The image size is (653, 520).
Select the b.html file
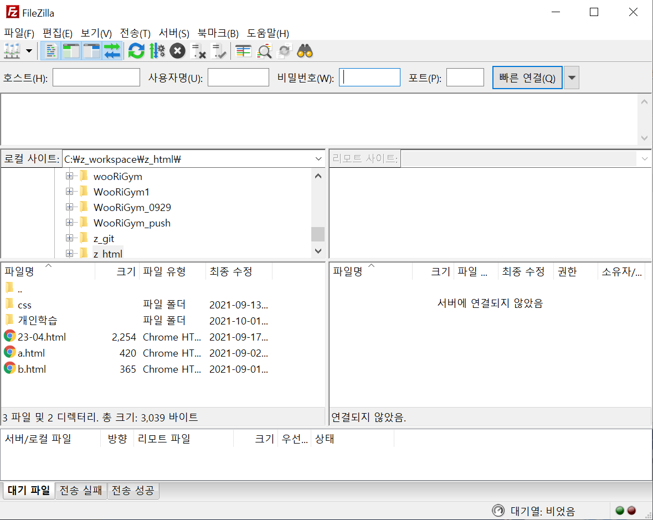click(x=163, y=369)
